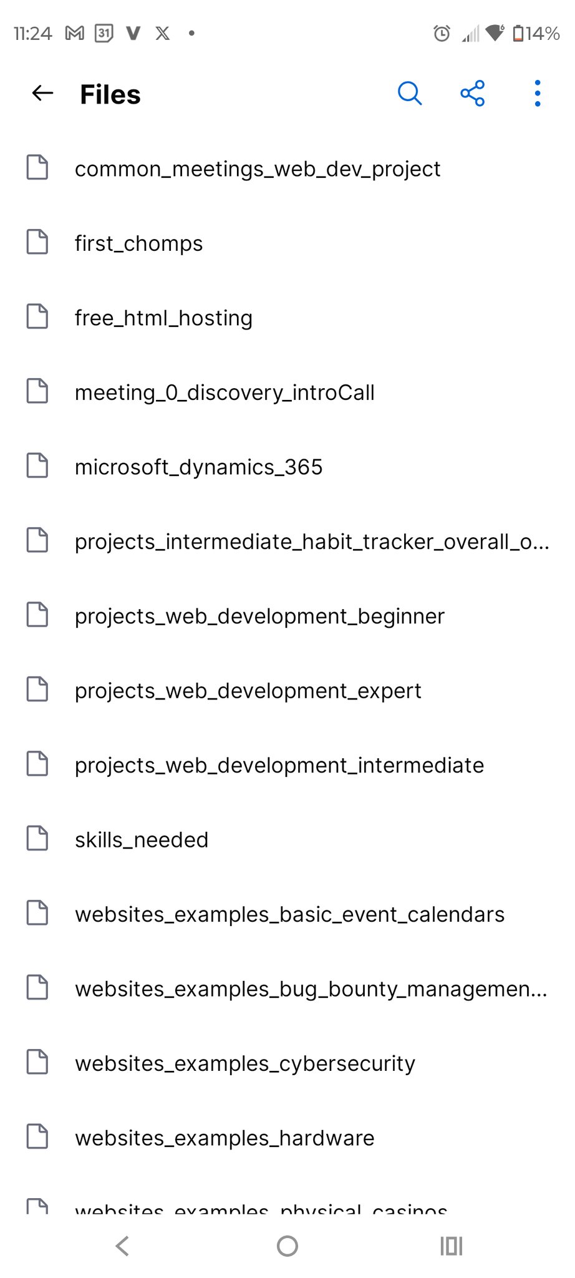Select meeting_0_discovery_introCall entry
Image resolution: width=575 pixels, height=1278 pixels.
pyautogui.click(x=225, y=393)
